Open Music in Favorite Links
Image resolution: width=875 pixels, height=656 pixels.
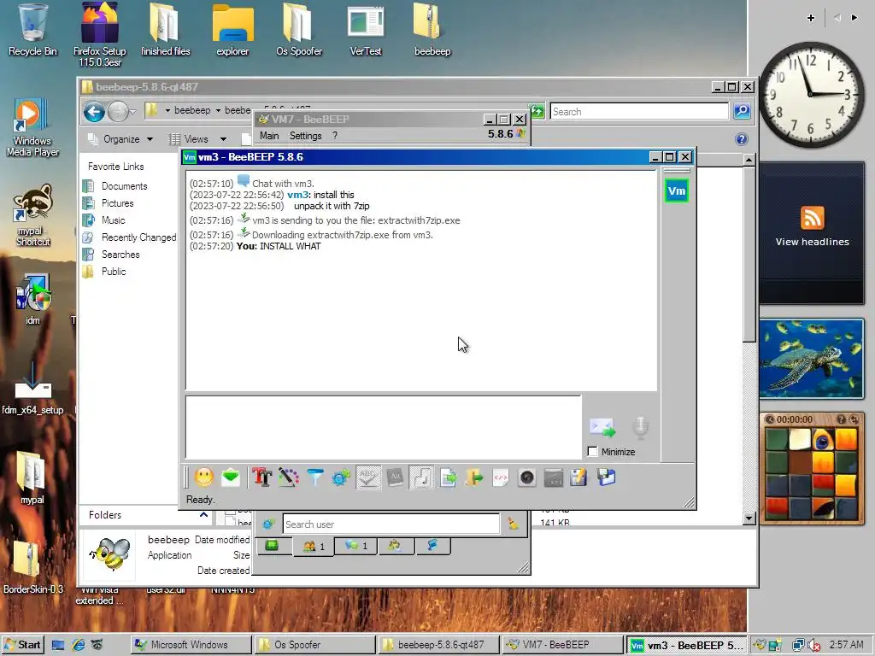[113, 220]
